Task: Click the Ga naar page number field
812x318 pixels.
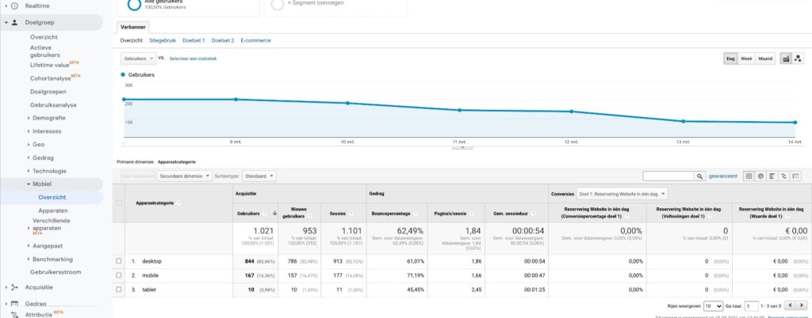Action: point(752,306)
